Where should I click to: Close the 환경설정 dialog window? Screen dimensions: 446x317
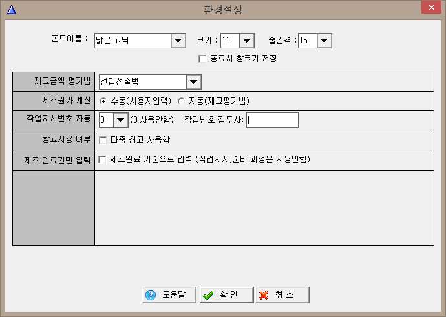pyautogui.click(x=432, y=7)
